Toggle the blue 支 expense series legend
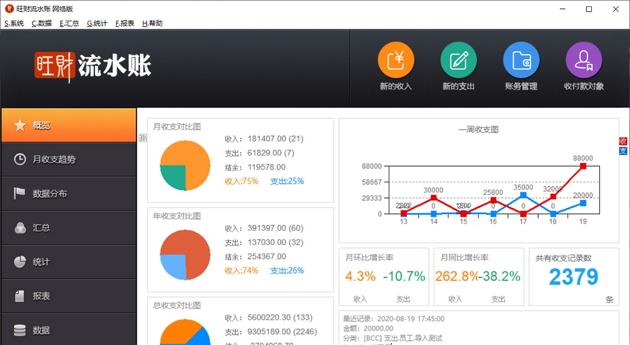Viewport: 630px width, 345px height. pyautogui.click(x=623, y=151)
